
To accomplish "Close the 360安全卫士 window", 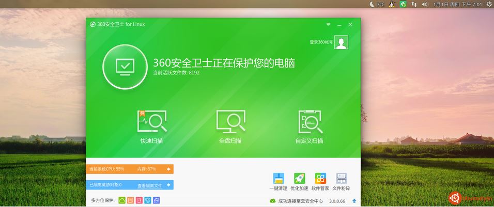I will pos(350,24).
